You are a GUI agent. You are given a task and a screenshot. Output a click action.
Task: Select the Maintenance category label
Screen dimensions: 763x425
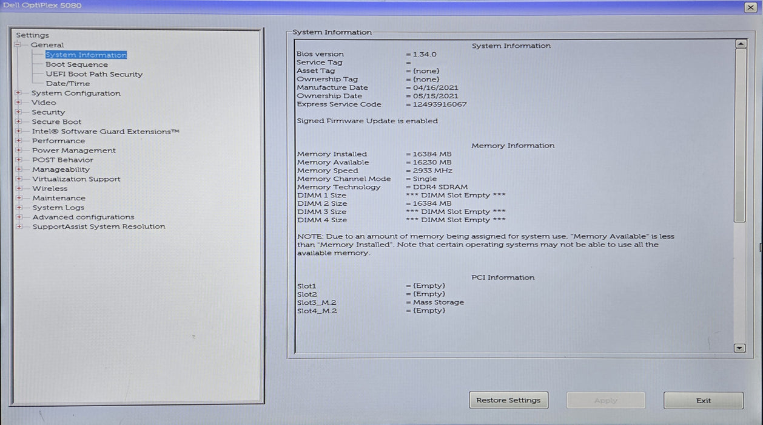pyautogui.click(x=58, y=198)
